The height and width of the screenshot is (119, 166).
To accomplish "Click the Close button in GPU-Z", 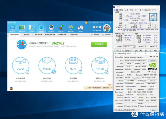I will 154,110.
